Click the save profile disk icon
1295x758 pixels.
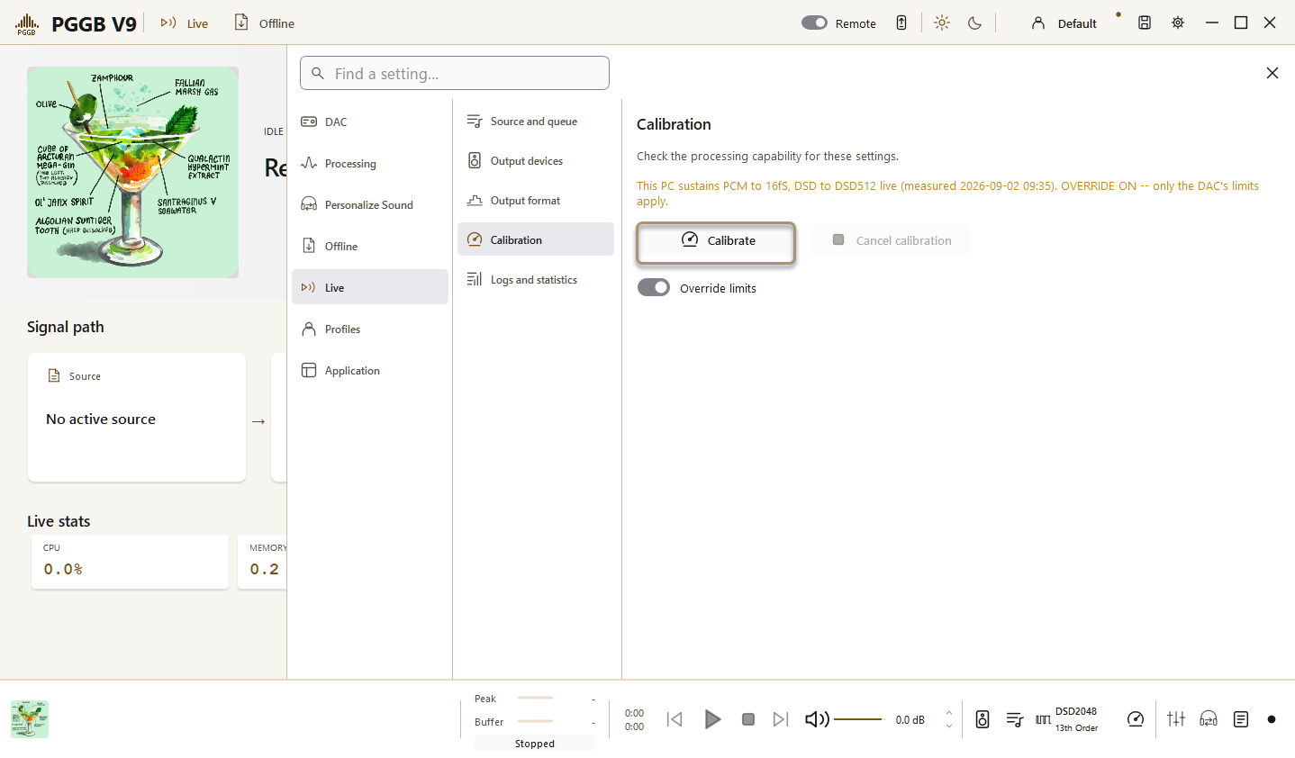1145,23
